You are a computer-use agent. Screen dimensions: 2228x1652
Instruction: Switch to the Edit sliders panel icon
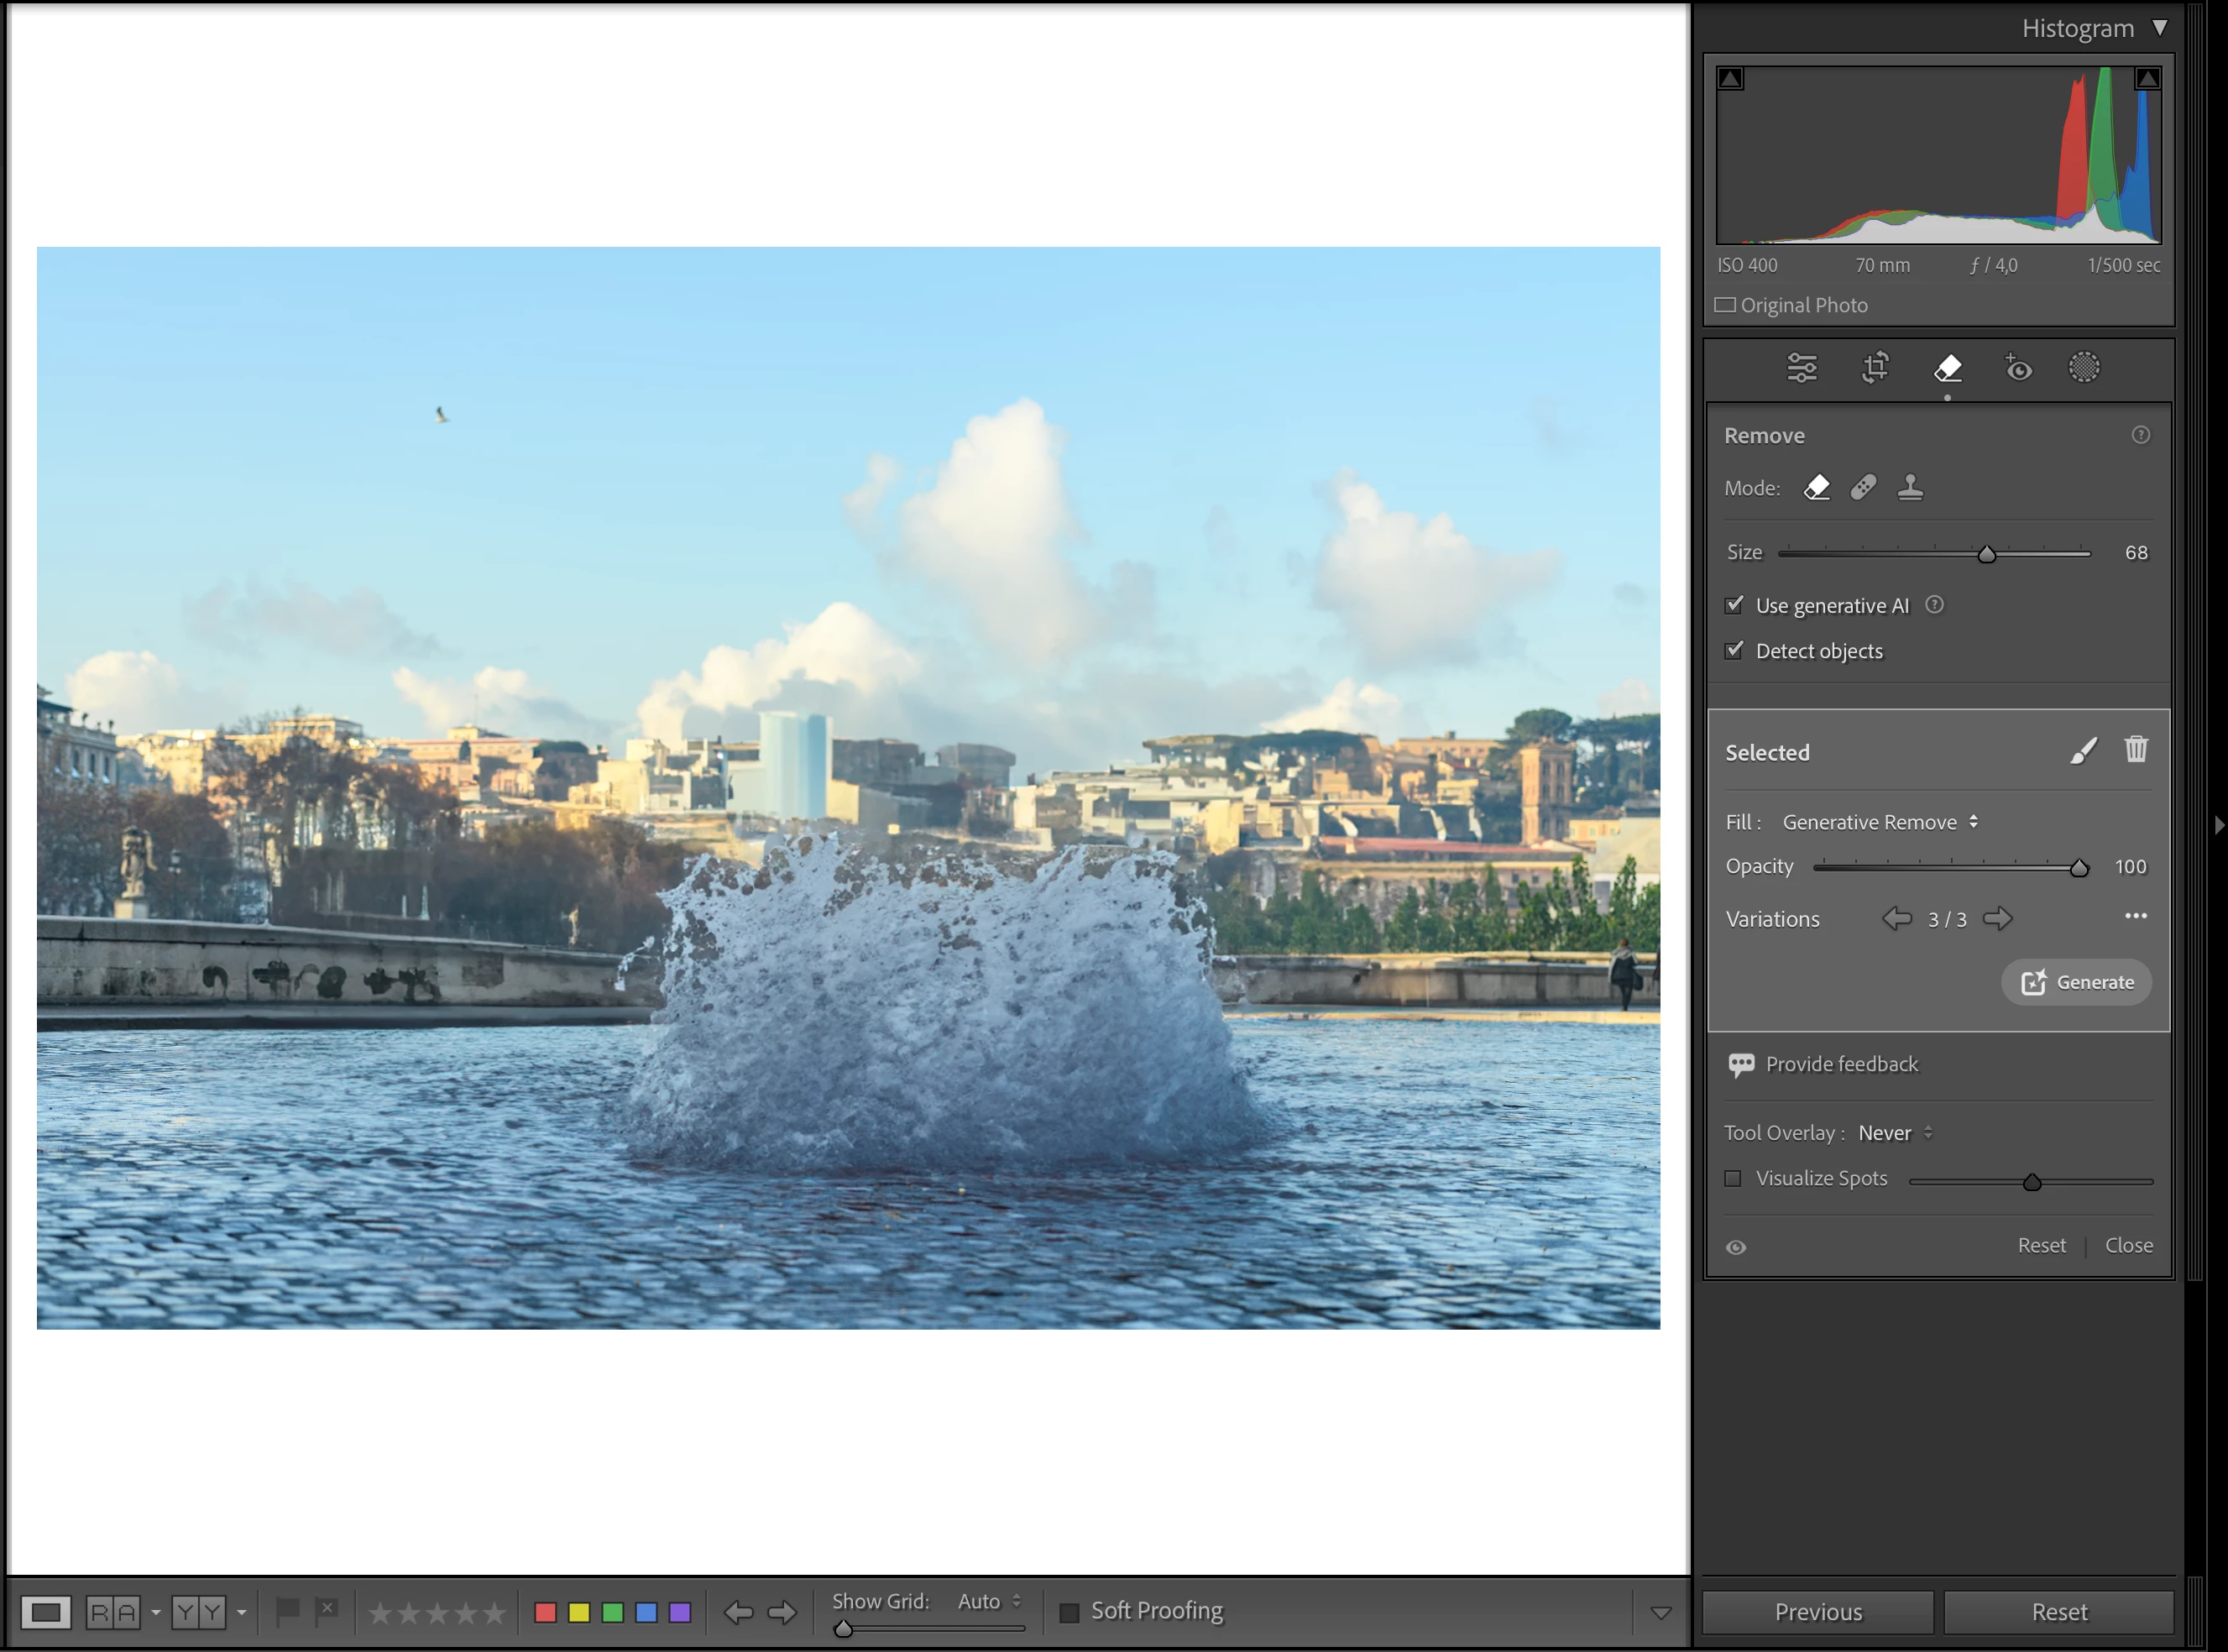1802,368
